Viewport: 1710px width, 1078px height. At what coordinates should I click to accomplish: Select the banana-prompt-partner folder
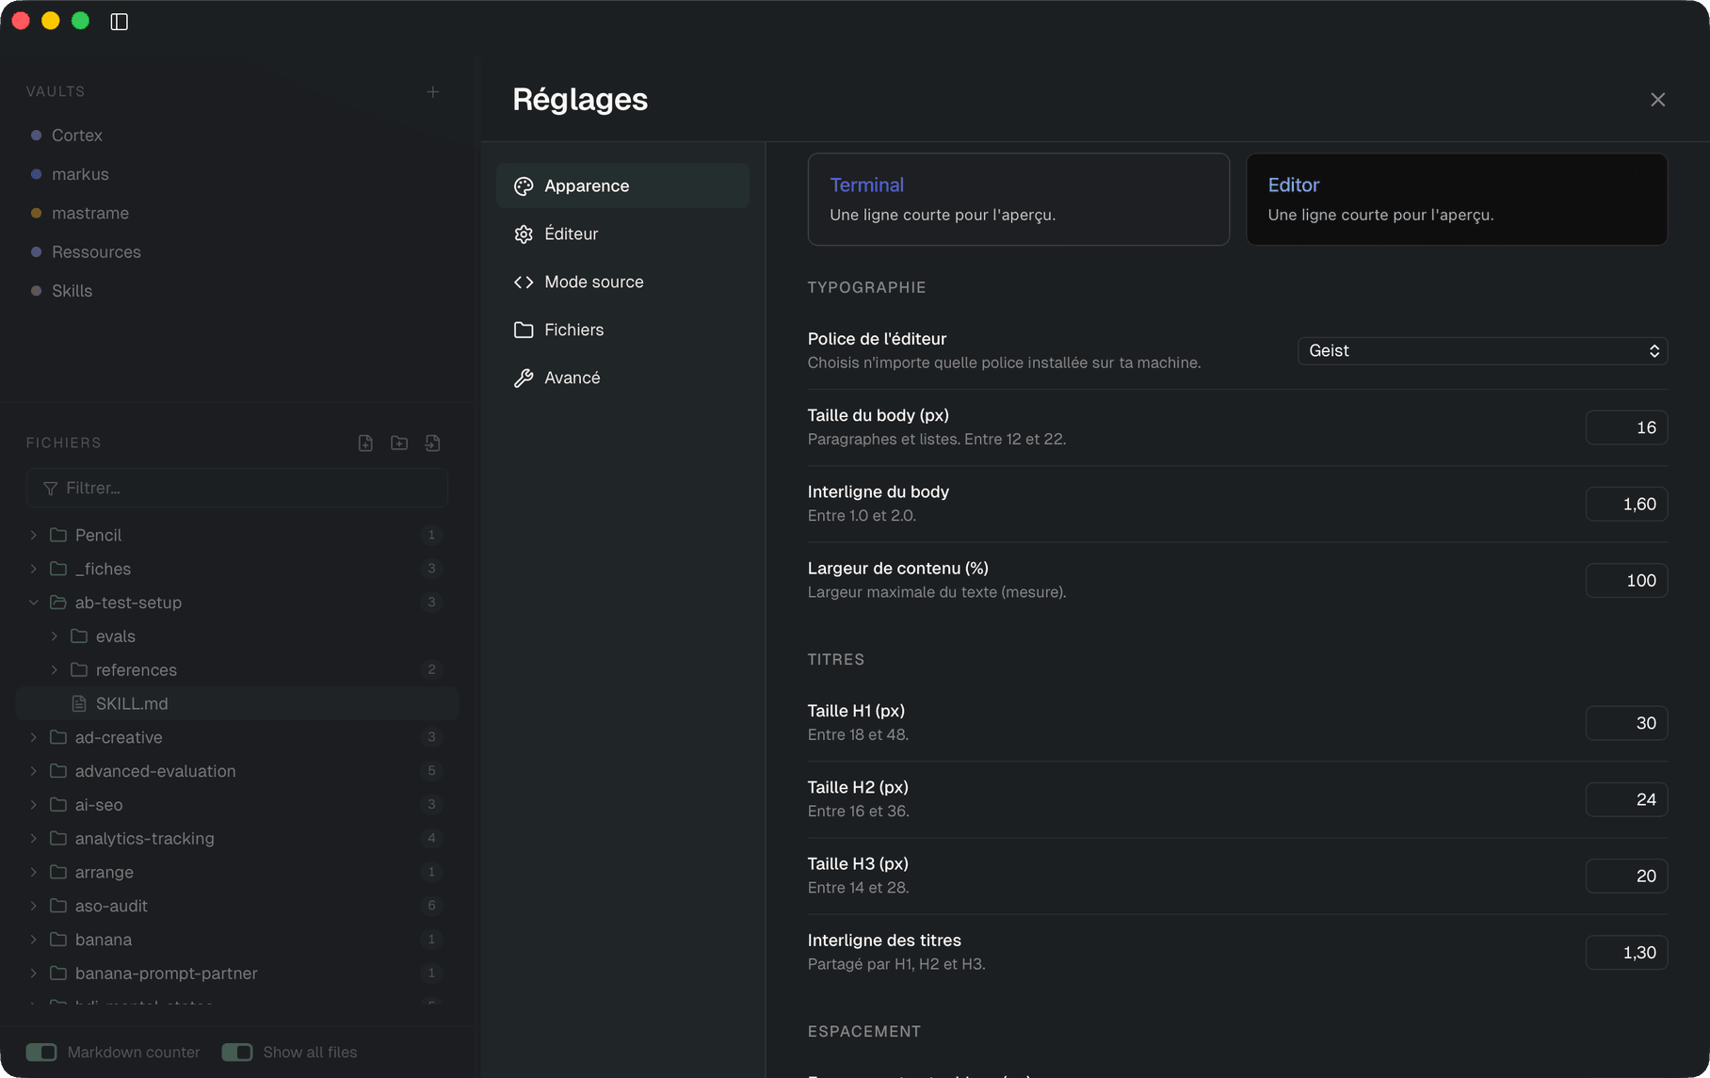[x=237, y=973]
